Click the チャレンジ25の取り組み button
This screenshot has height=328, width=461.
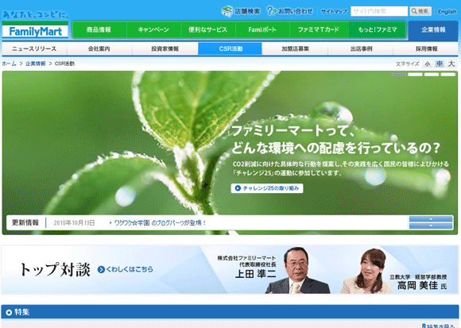point(267,188)
